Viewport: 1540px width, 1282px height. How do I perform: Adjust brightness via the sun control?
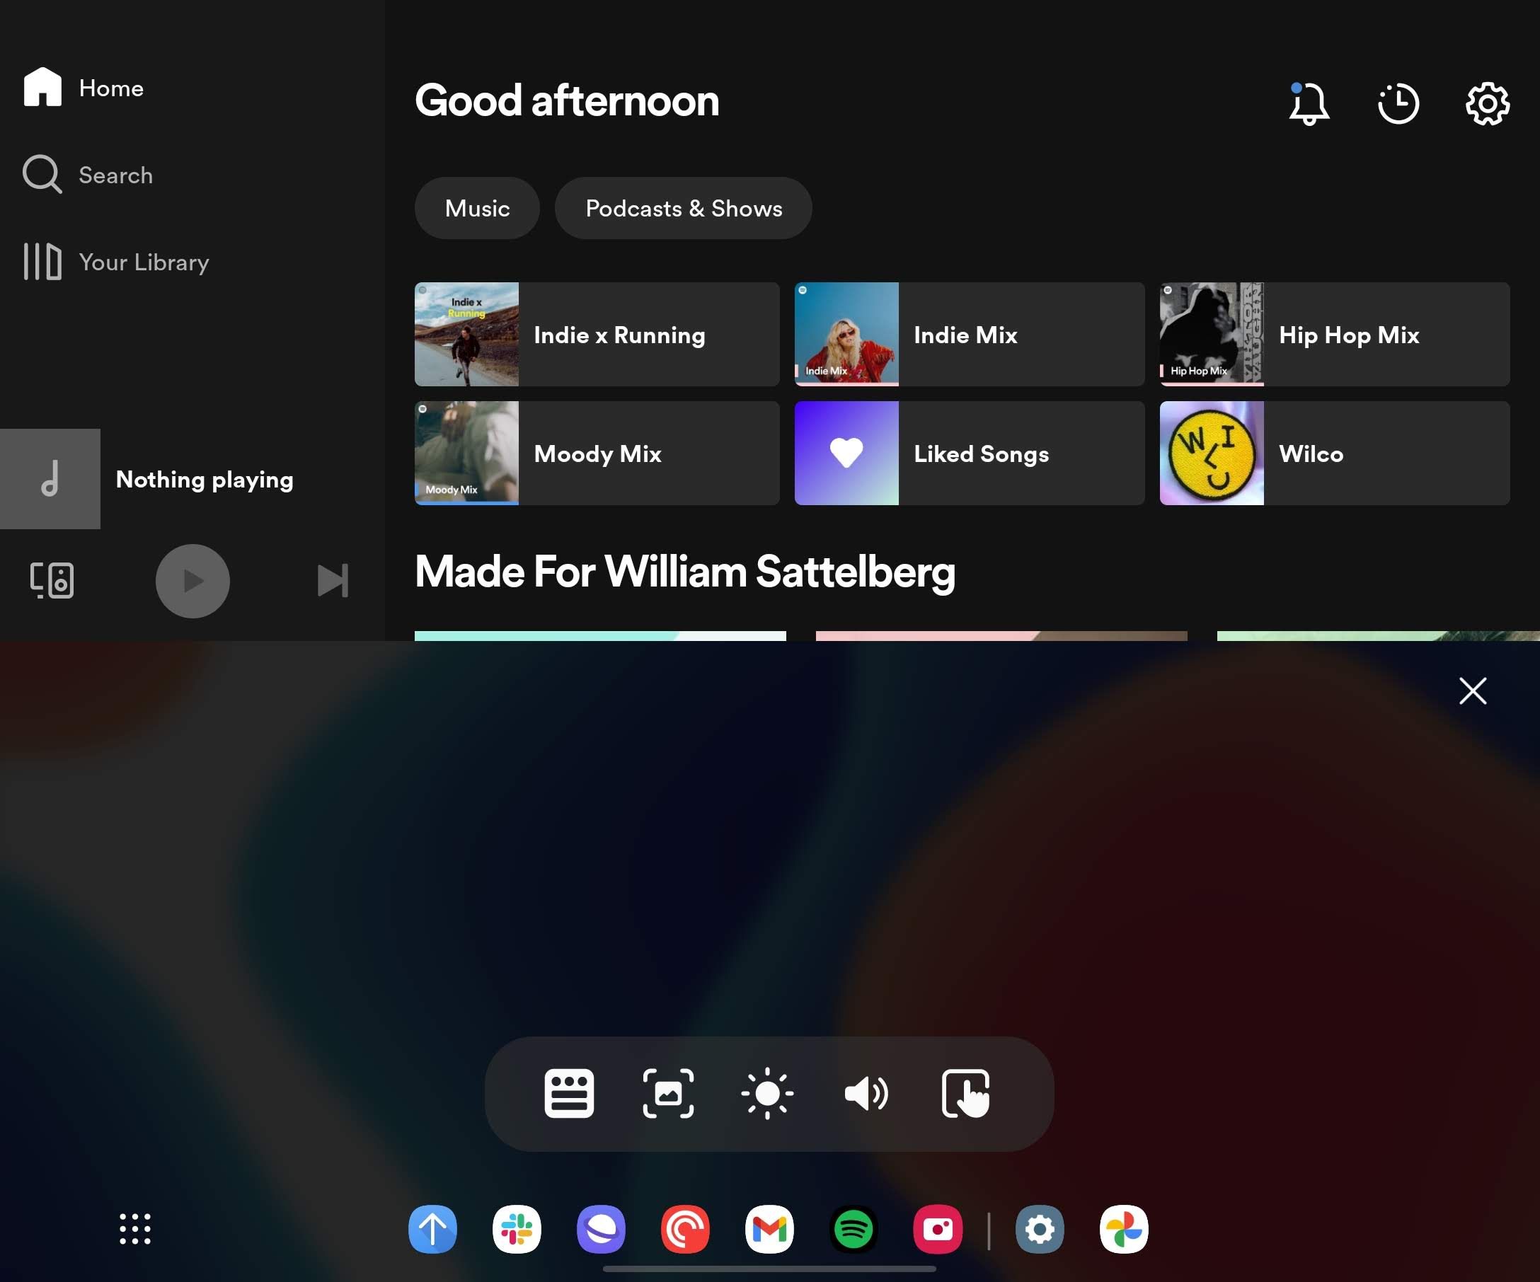tap(768, 1093)
